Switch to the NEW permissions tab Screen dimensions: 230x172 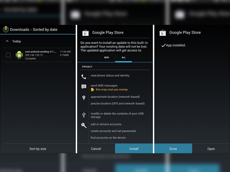[x=107, y=57]
